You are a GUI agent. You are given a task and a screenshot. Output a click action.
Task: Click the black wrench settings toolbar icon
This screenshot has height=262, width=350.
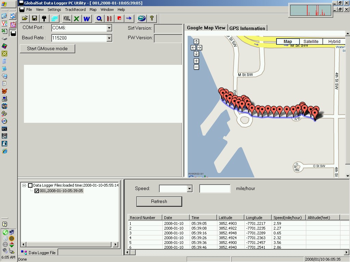pos(44,18)
